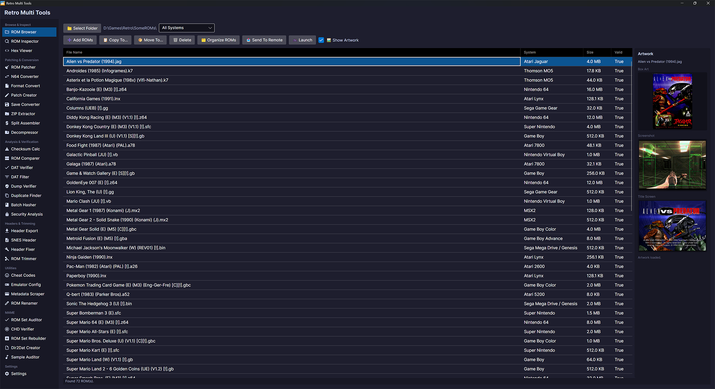Open Security Analysis lock icon

(7, 214)
